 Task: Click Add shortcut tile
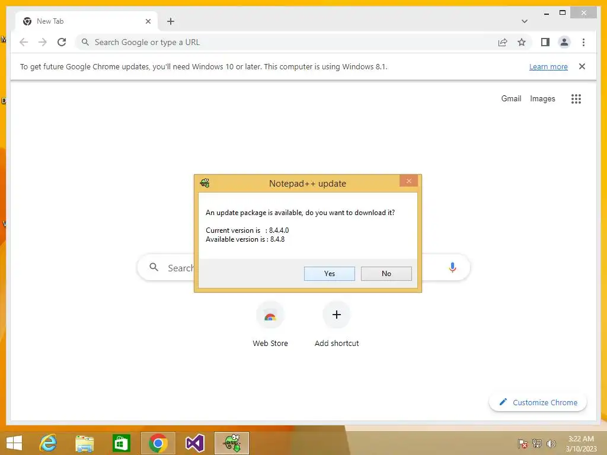[337, 323]
